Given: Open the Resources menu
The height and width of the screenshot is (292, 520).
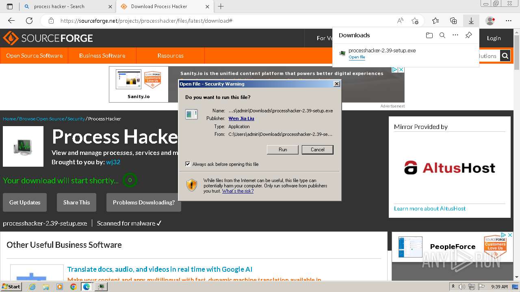Looking at the screenshot, I should (x=170, y=56).
